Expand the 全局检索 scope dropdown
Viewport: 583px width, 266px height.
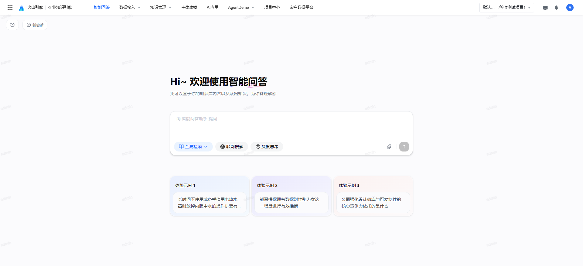(193, 147)
